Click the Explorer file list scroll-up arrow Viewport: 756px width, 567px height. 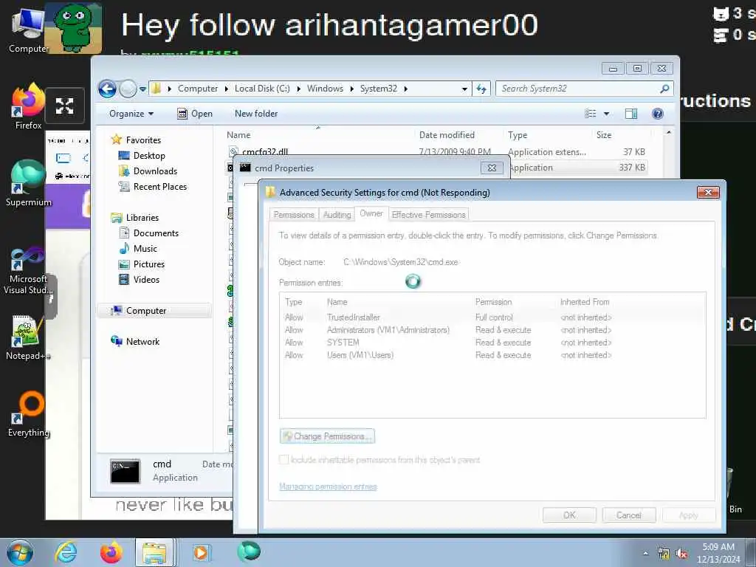[668, 132]
